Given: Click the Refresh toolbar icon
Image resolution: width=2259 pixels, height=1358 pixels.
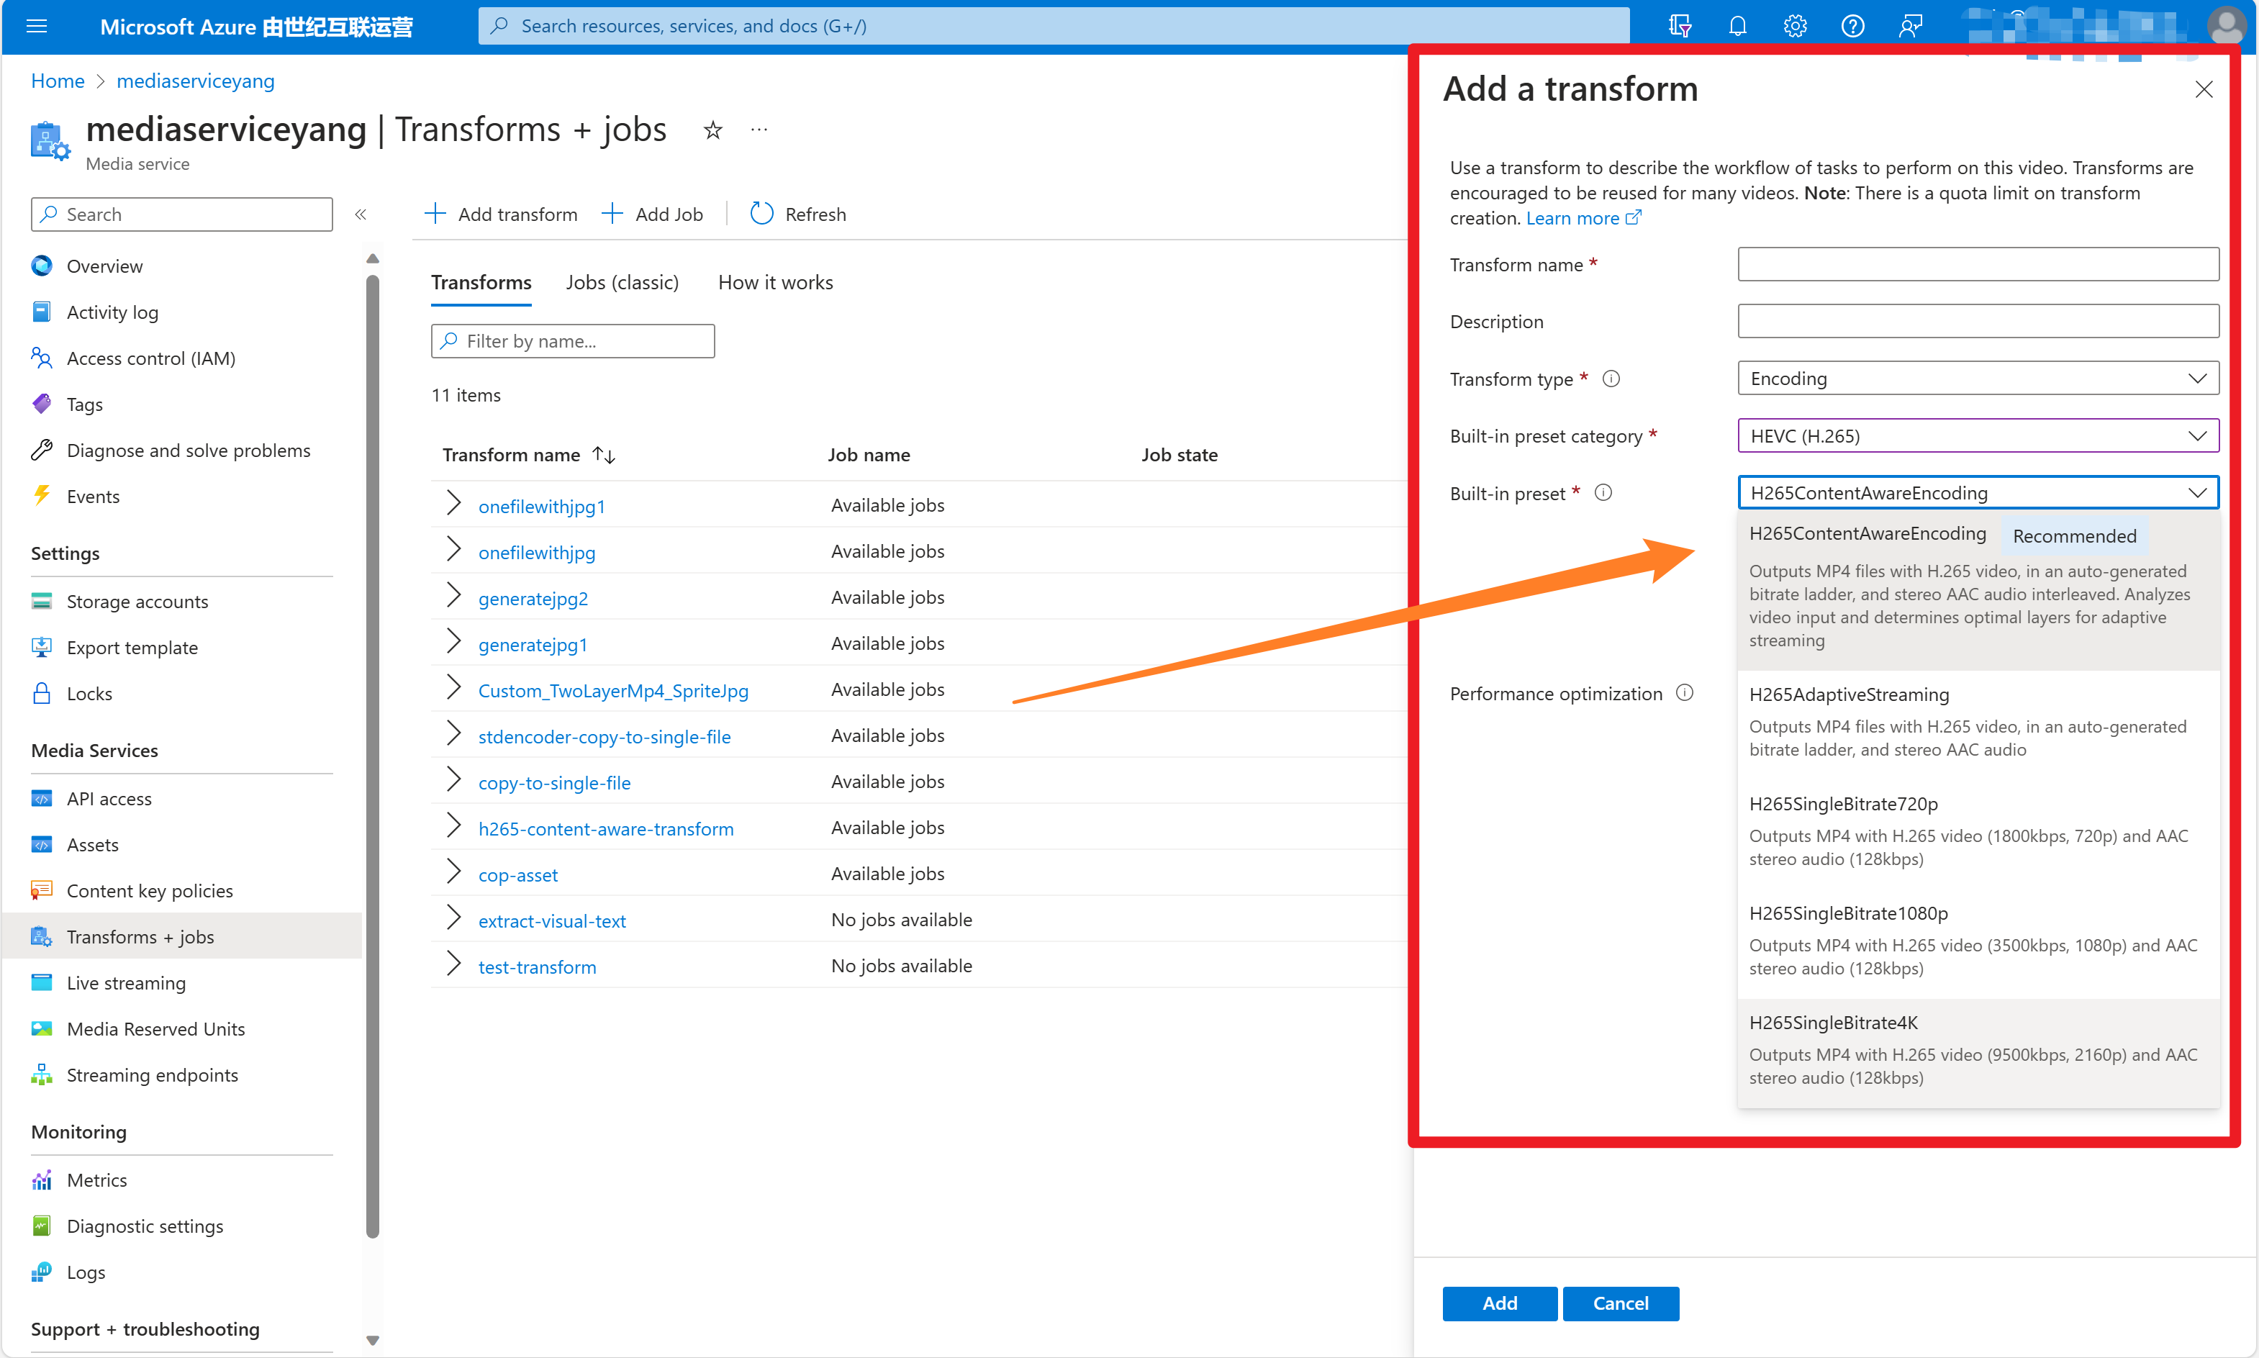Looking at the screenshot, I should [761, 214].
